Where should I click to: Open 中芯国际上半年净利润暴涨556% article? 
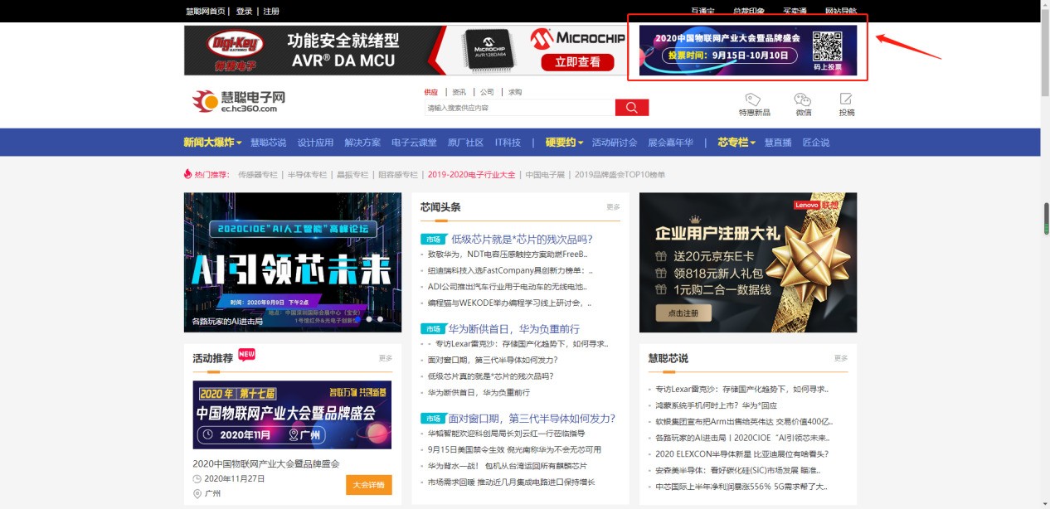(741, 487)
